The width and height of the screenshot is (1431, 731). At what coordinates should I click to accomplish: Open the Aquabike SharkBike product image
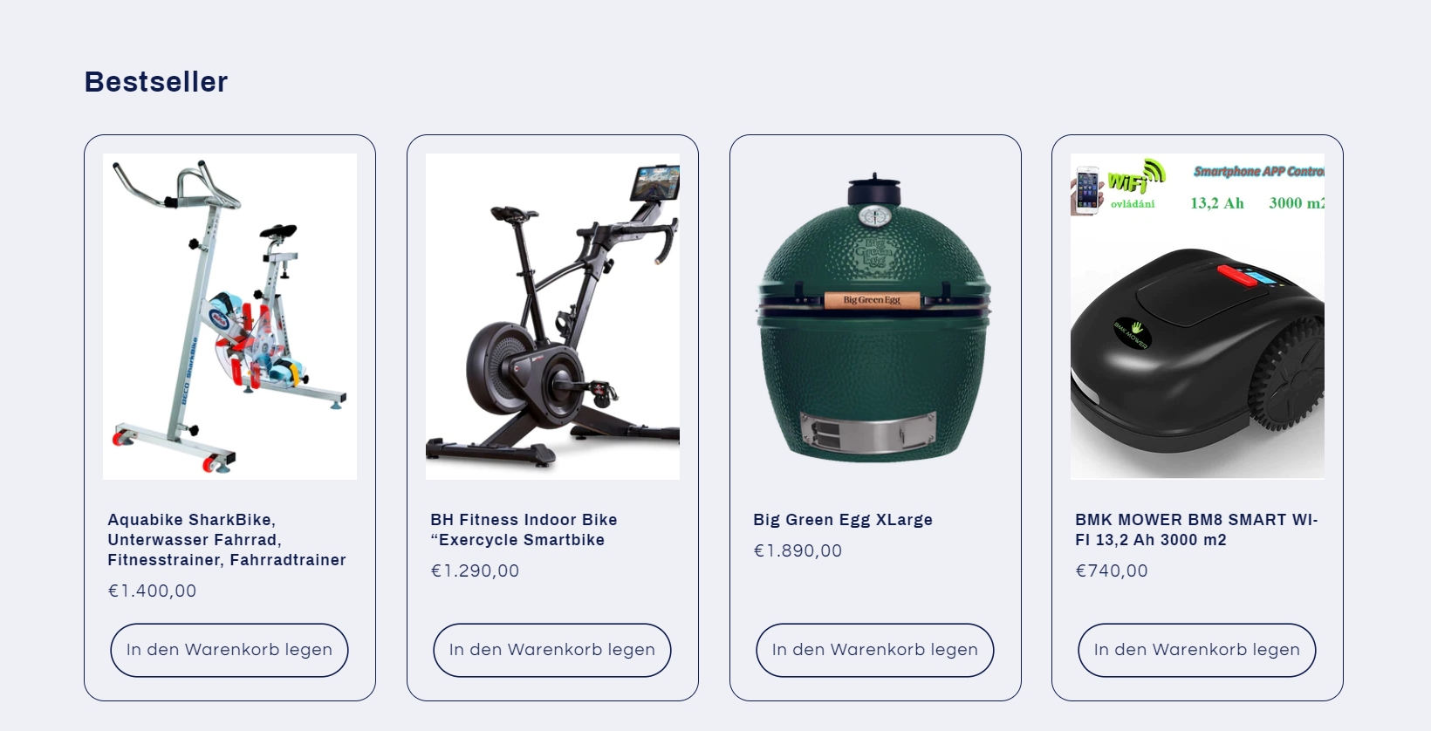pos(229,317)
